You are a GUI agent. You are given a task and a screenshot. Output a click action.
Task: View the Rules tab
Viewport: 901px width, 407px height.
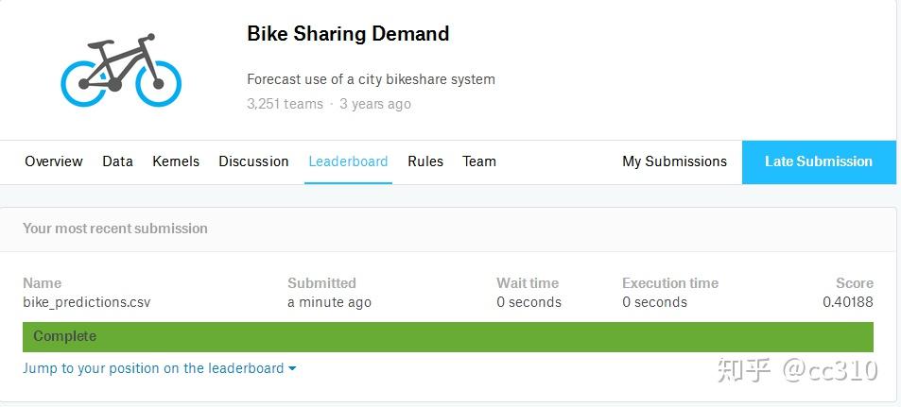pyautogui.click(x=425, y=161)
